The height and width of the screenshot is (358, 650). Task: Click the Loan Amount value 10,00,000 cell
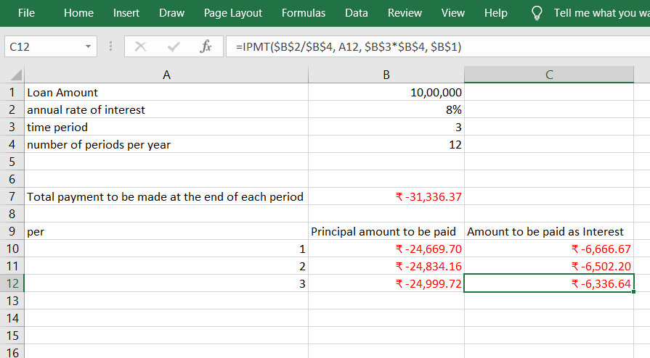tap(386, 92)
